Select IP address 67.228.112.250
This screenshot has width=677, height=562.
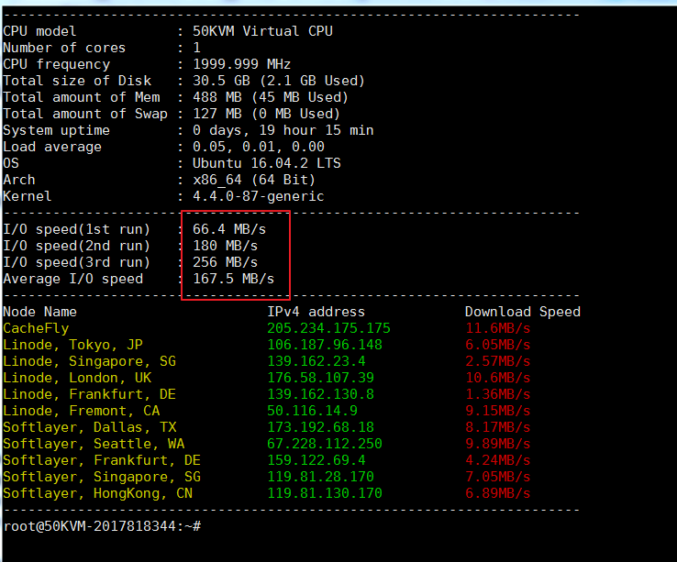(x=324, y=444)
